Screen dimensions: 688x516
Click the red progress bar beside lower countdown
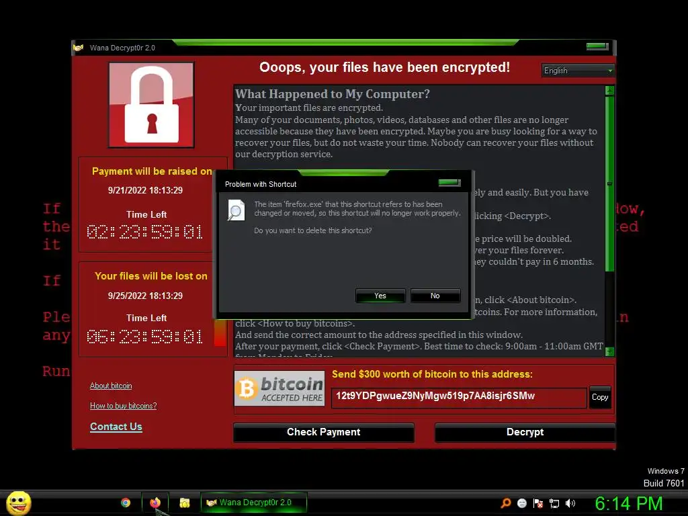click(220, 333)
